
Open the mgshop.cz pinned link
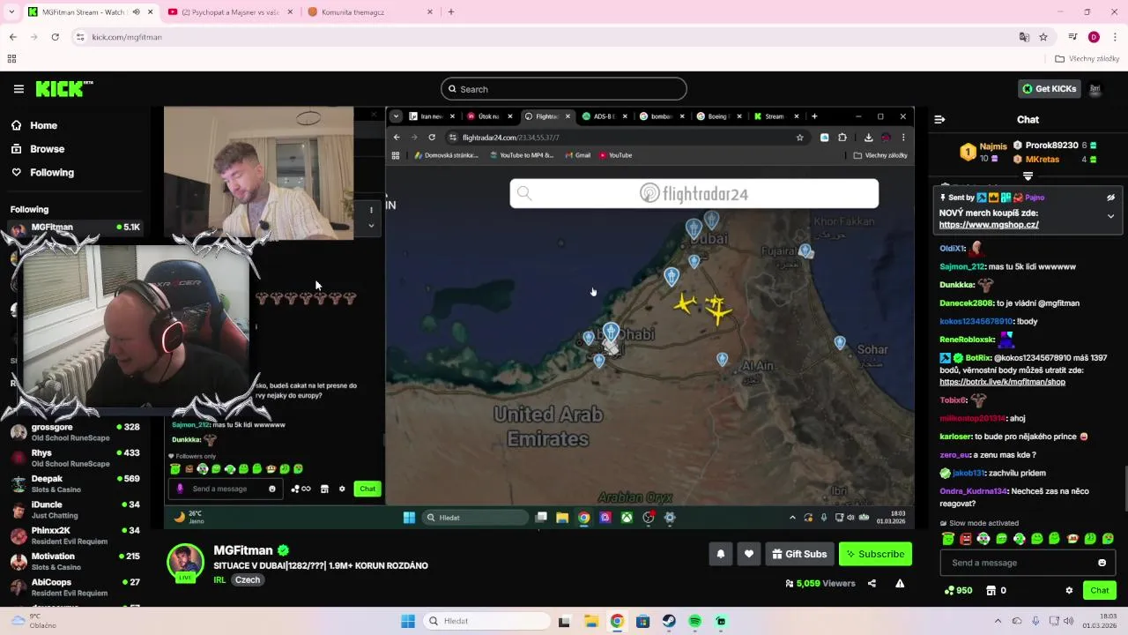[989, 225]
